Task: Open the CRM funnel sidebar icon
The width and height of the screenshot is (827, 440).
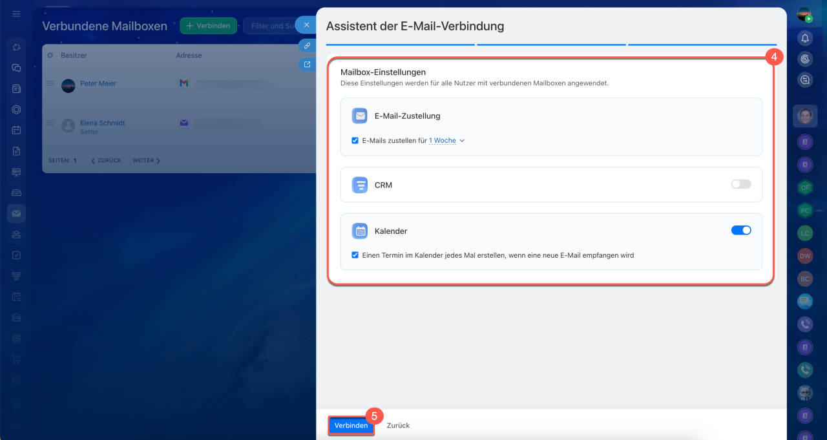Action: 17,276
